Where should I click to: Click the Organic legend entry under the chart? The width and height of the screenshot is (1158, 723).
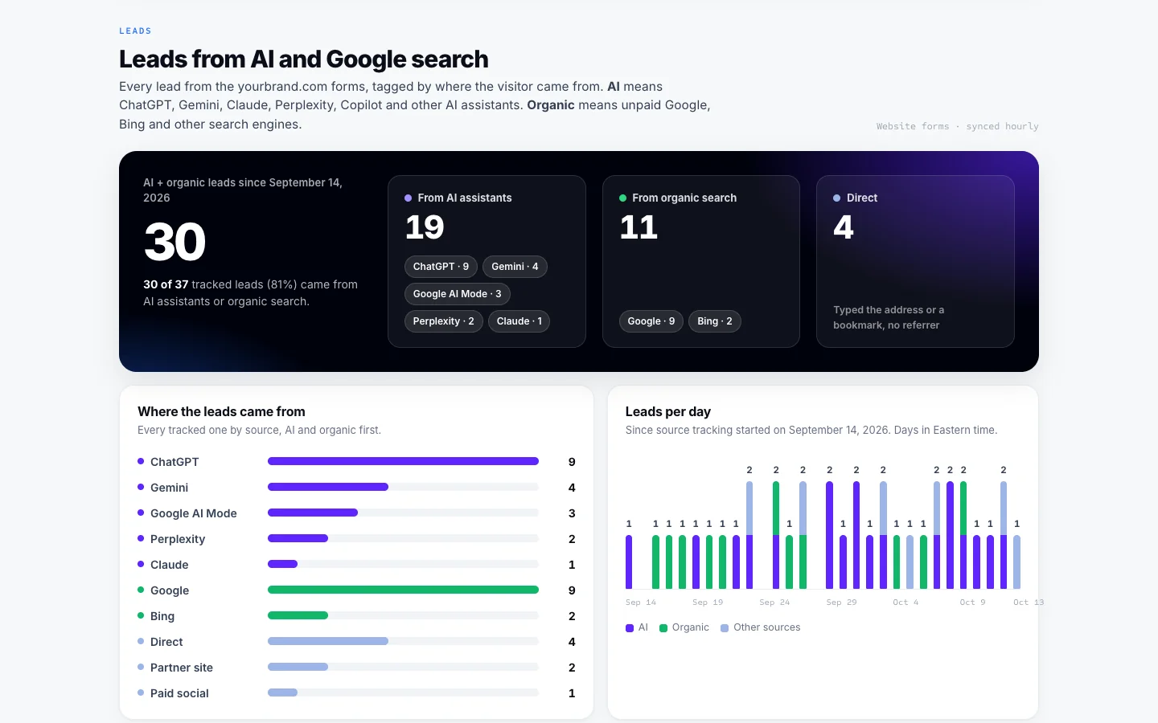pos(684,627)
